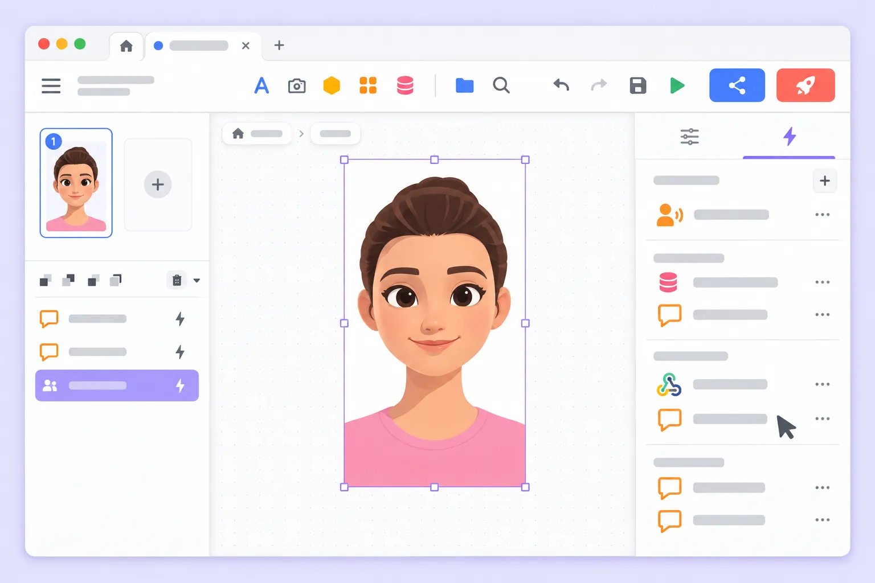Click the colorful webhook icon
The width and height of the screenshot is (875, 583).
pyautogui.click(x=669, y=384)
